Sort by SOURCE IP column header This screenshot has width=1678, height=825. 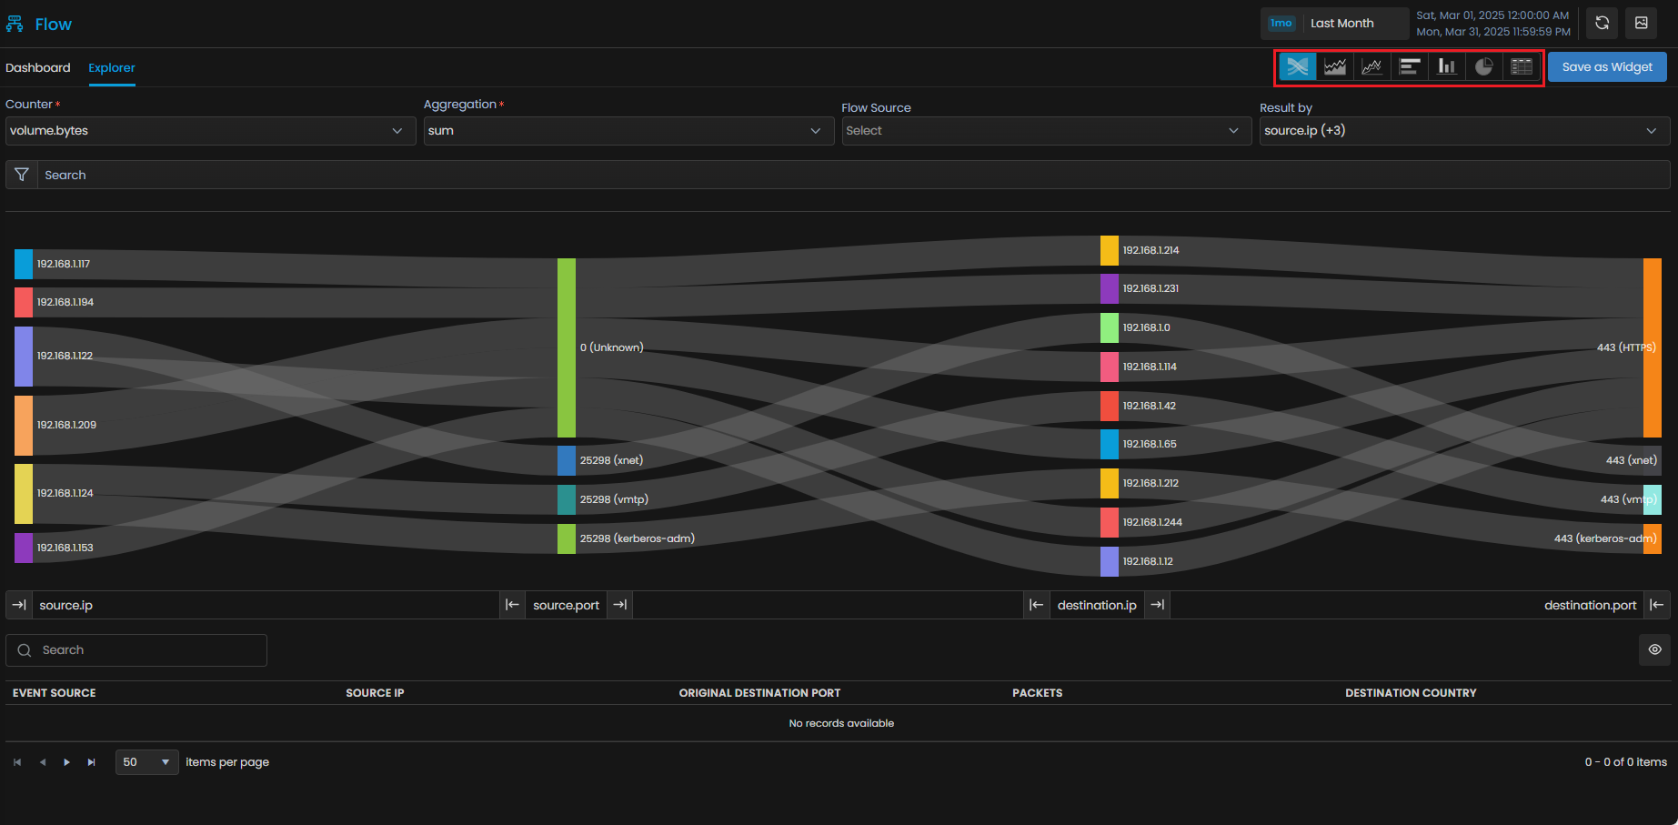(375, 693)
